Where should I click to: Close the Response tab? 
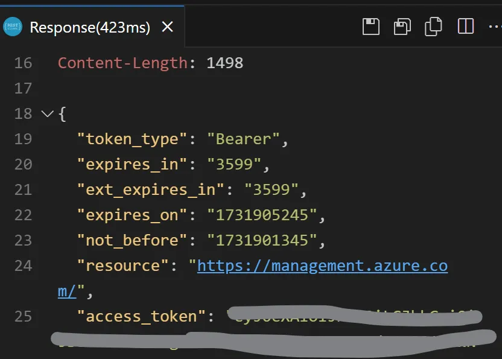168,27
